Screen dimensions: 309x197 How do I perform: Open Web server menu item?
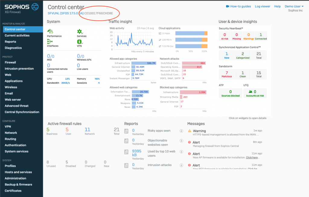tap(13, 100)
